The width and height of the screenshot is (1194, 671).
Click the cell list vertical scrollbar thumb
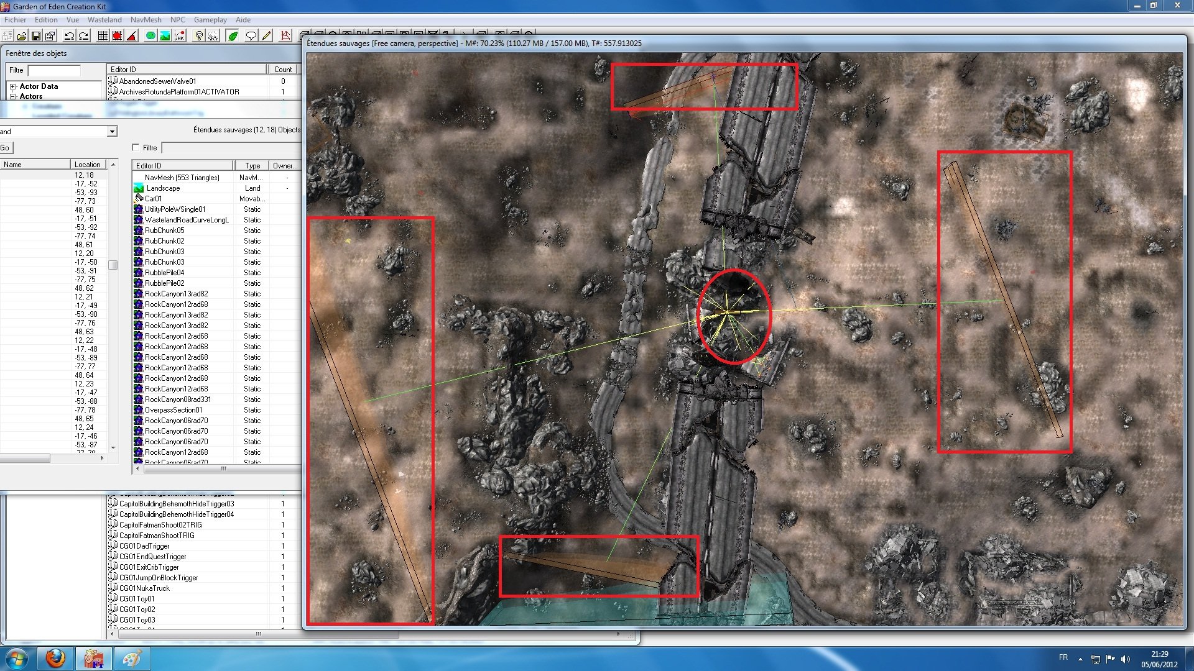pyautogui.click(x=113, y=265)
